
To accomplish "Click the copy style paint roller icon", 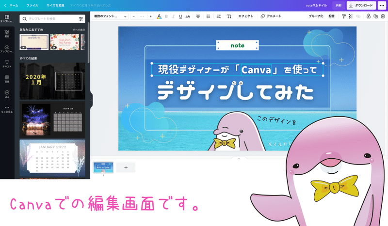I will 344,16.
